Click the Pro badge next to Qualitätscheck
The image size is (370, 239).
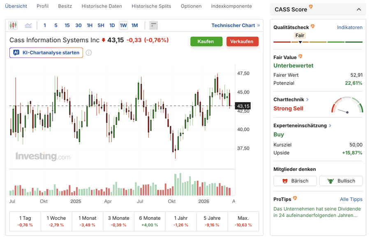click(x=313, y=27)
